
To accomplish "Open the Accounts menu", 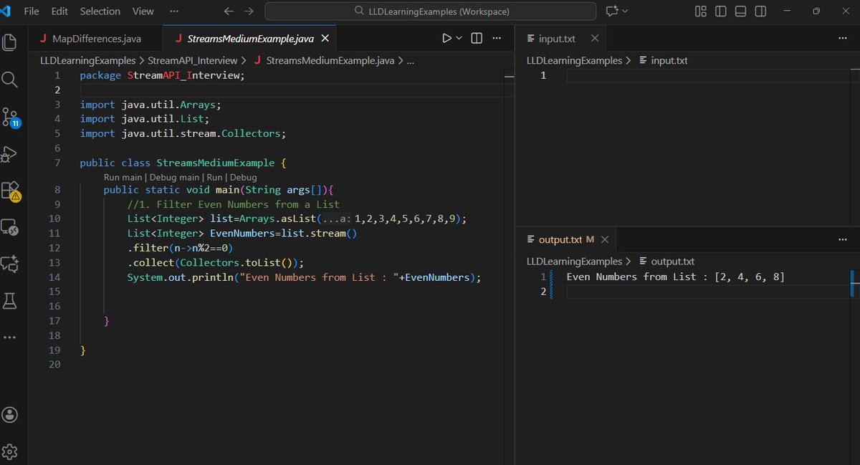I will tap(10, 415).
